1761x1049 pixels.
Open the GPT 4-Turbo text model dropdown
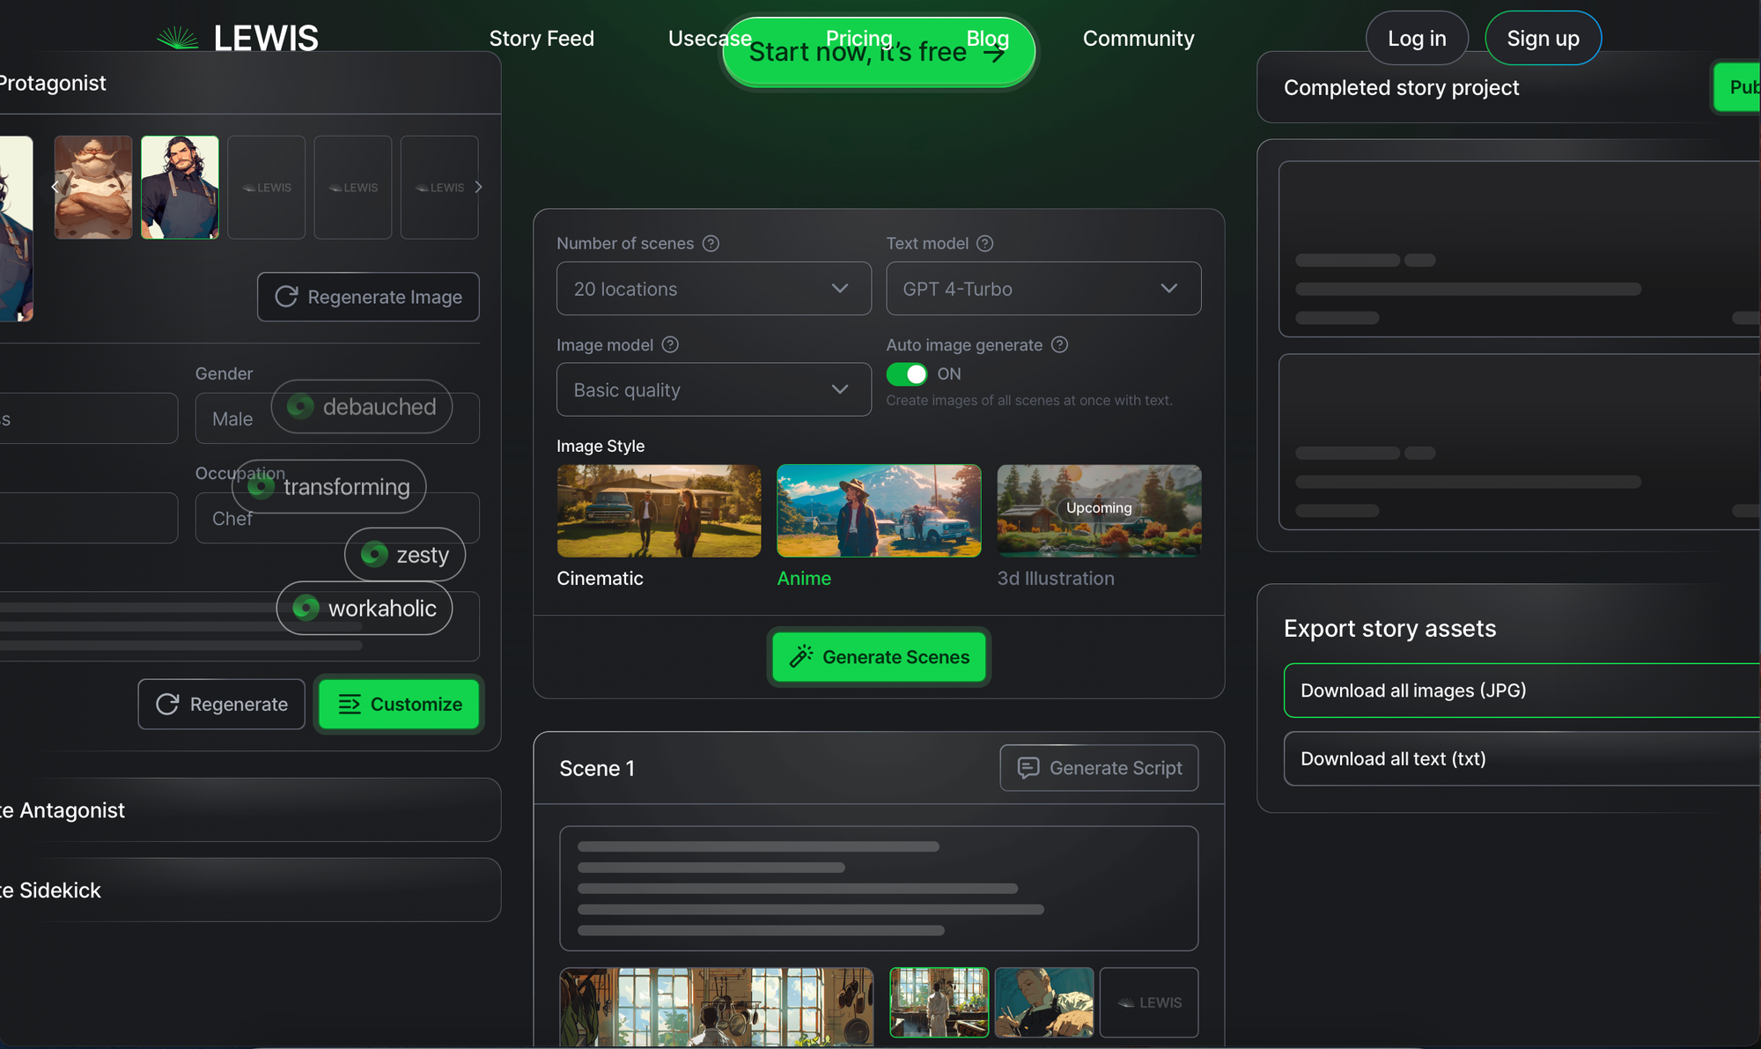point(1043,289)
